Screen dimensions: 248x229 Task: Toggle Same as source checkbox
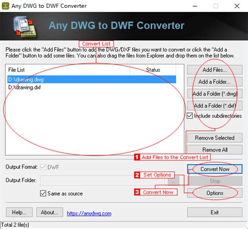point(43,193)
